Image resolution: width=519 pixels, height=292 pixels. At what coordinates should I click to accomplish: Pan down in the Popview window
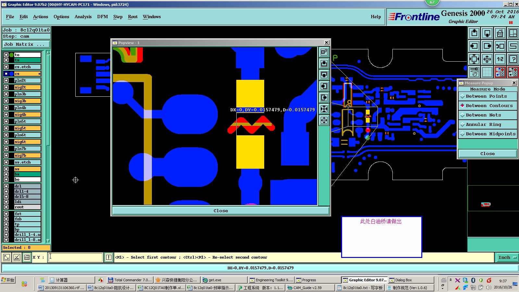[x=324, y=75]
